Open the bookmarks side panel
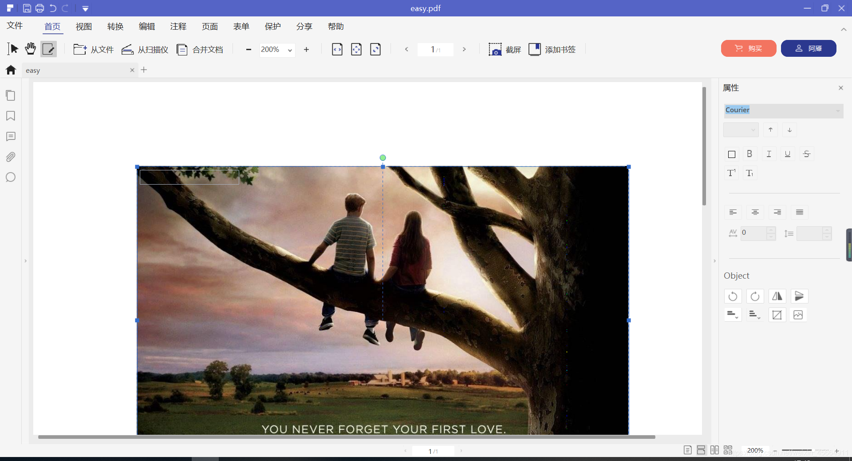852x461 pixels. coord(11,116)
